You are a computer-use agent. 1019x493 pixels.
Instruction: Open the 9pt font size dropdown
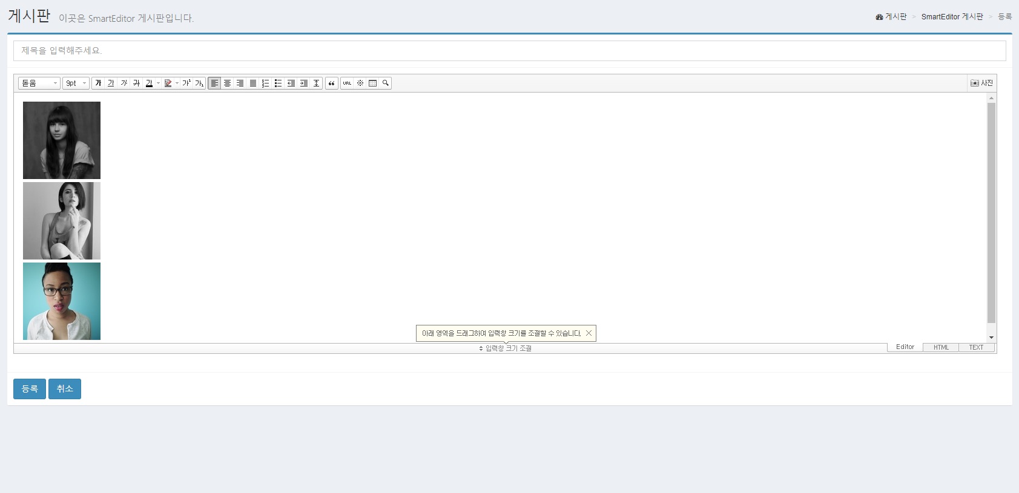pyautogui.click(x=76, y=83)
